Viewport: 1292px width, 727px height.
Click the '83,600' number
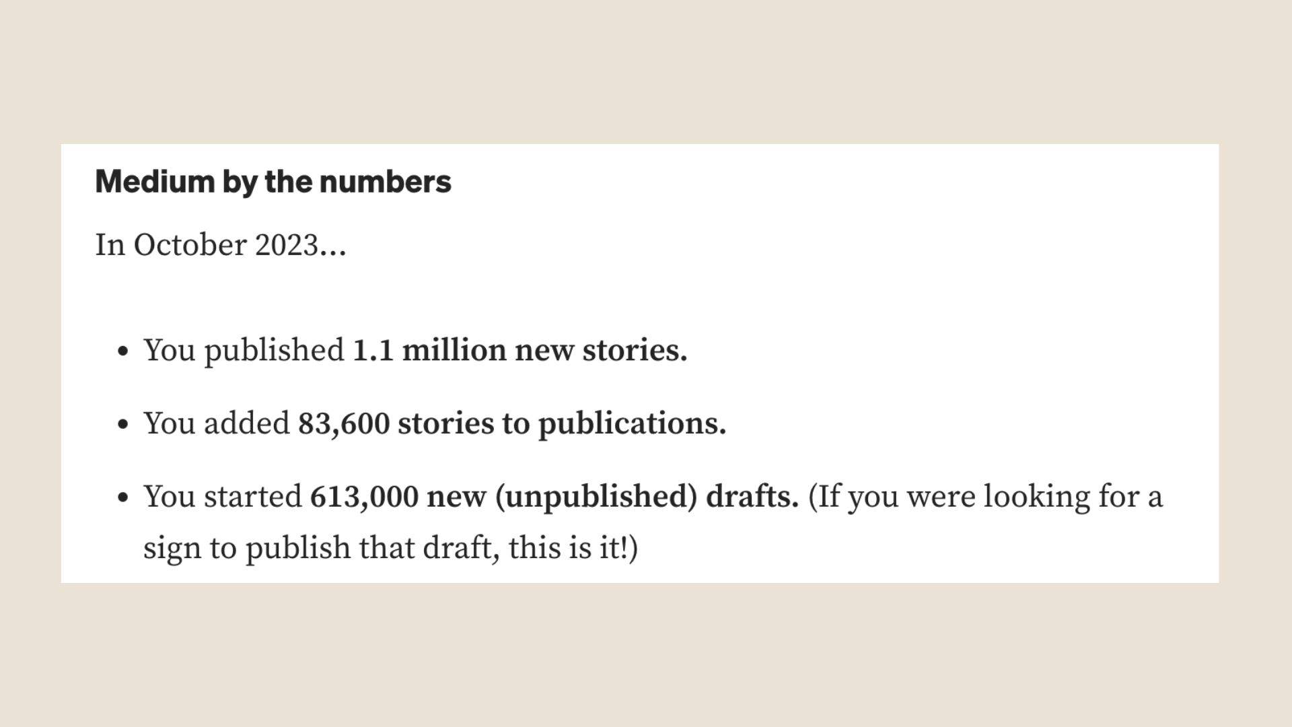(x=344, y=423)
